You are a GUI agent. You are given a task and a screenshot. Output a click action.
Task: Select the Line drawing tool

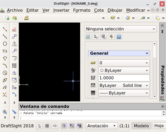coord(5,29)
